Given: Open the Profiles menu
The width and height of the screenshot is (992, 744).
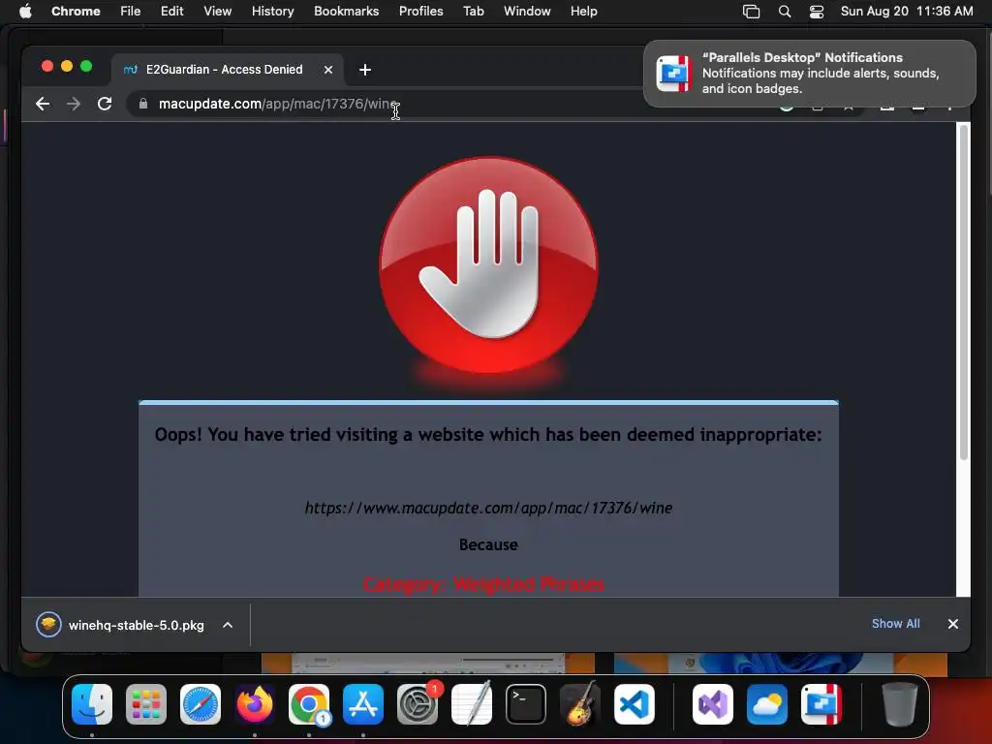Looking at the screenshot, I should [420, 12].
